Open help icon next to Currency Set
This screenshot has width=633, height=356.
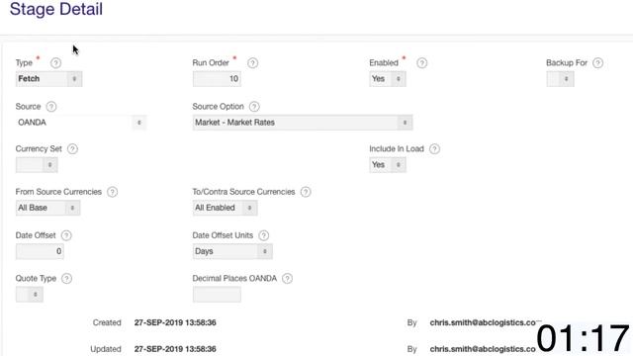[x=72, y=149]
